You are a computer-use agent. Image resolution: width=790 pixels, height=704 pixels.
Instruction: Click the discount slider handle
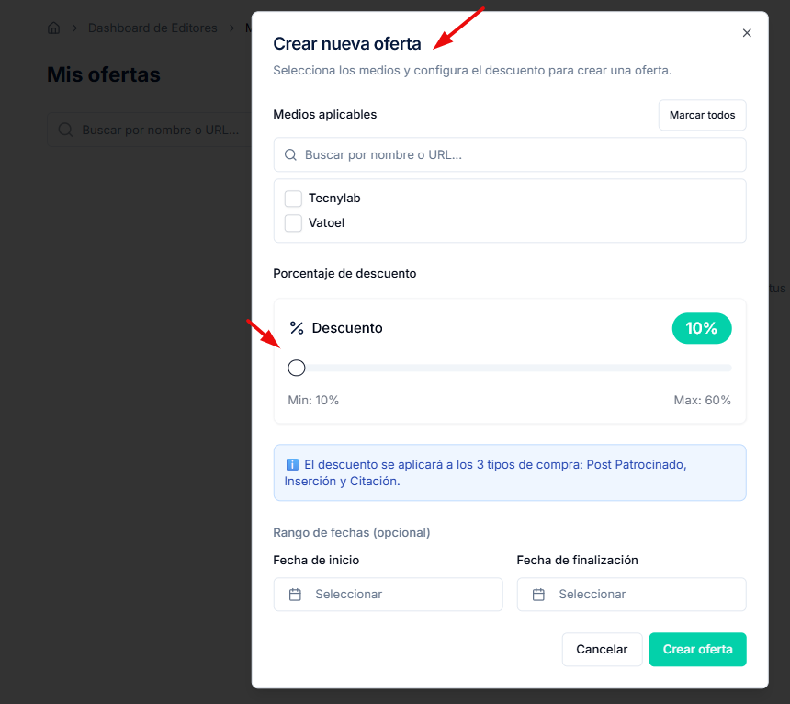point(297,368)
